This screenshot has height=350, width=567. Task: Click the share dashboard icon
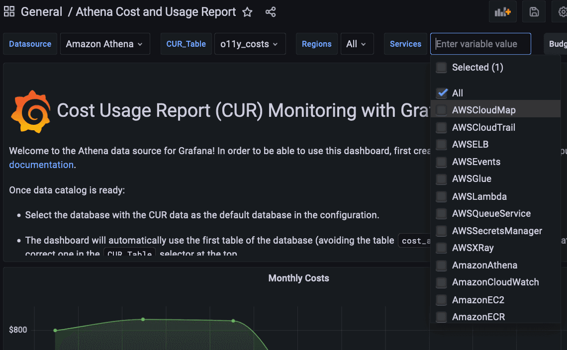(x=271, y=12)
